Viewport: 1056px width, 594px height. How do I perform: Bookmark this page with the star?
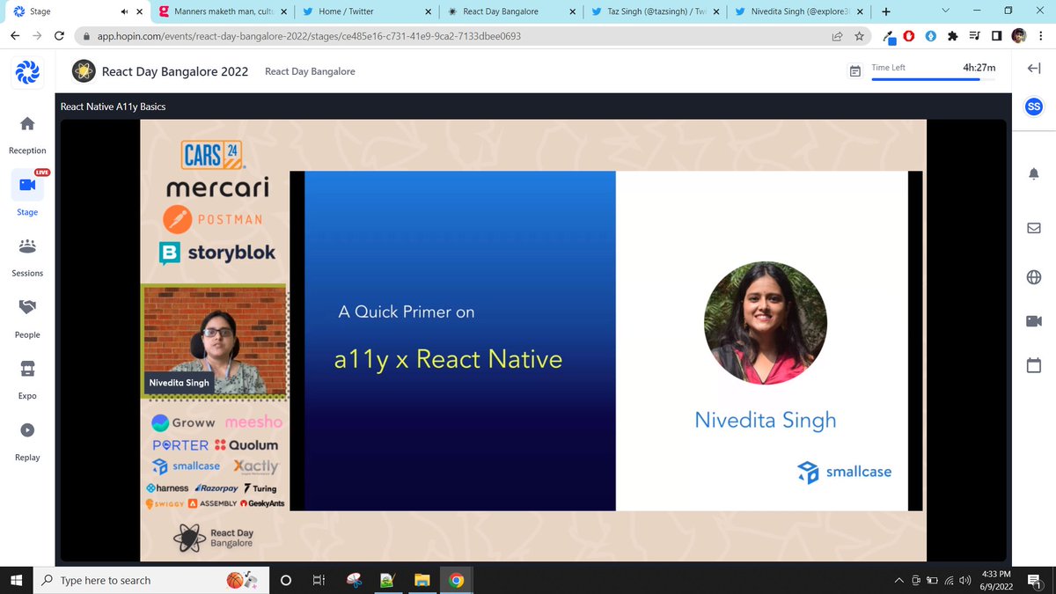tap(860, 36)
